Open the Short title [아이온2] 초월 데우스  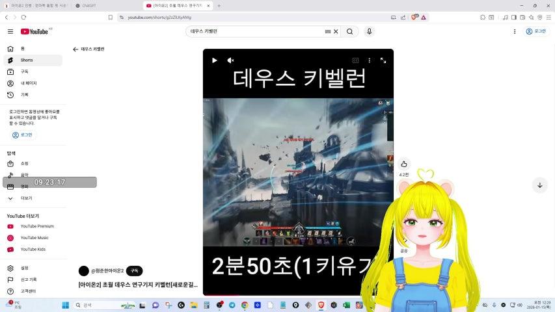tap(138, 285)
